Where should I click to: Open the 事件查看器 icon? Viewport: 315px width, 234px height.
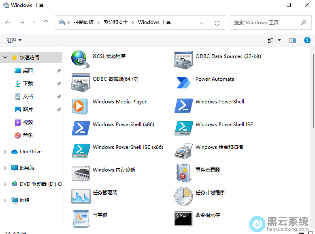[183, 173]
